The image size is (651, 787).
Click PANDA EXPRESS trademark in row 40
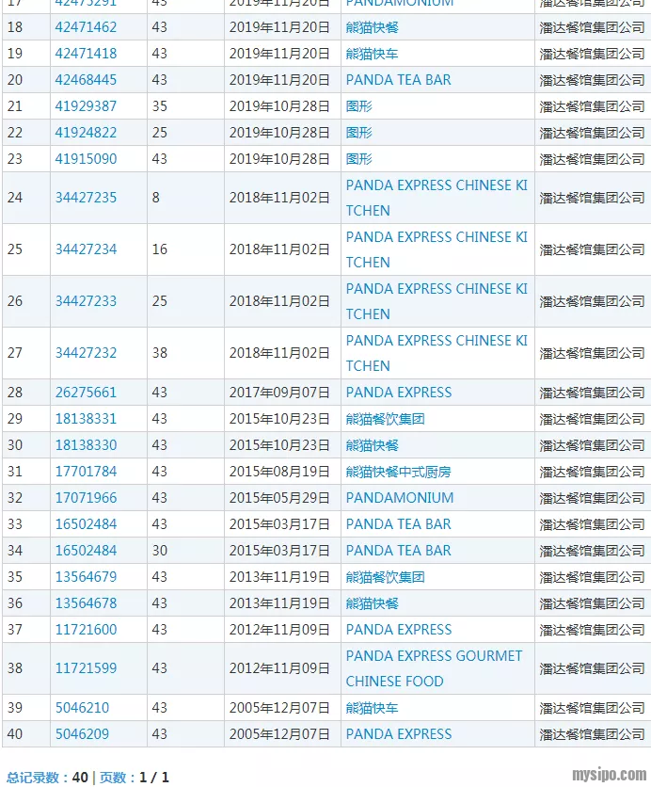coord(399,734)
